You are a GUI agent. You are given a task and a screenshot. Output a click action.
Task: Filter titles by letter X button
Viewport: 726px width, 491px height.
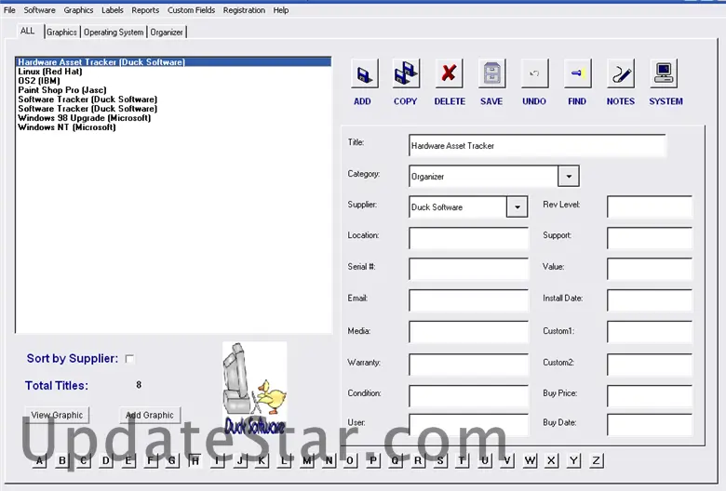click(x=551, y=460)
